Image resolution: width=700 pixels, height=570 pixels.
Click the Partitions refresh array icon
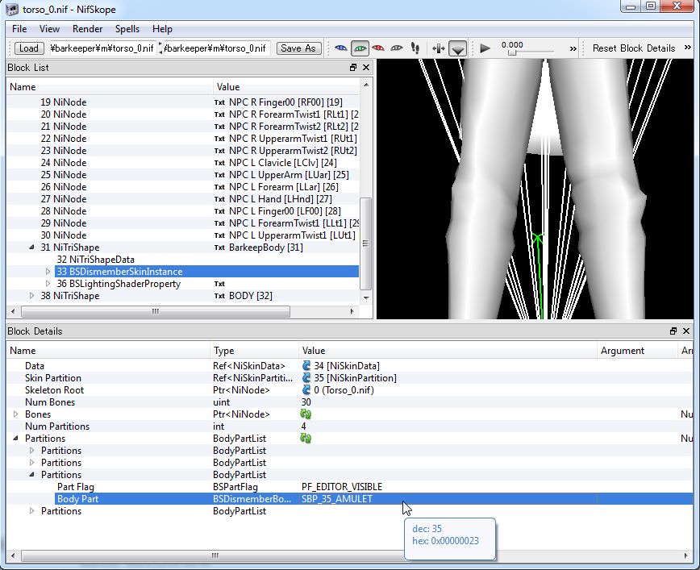click(306, 439)
